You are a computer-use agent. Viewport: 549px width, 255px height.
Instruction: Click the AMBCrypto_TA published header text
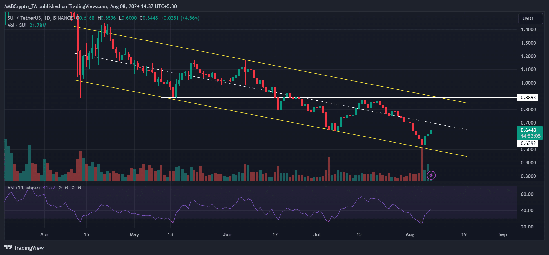pos(90,6)
